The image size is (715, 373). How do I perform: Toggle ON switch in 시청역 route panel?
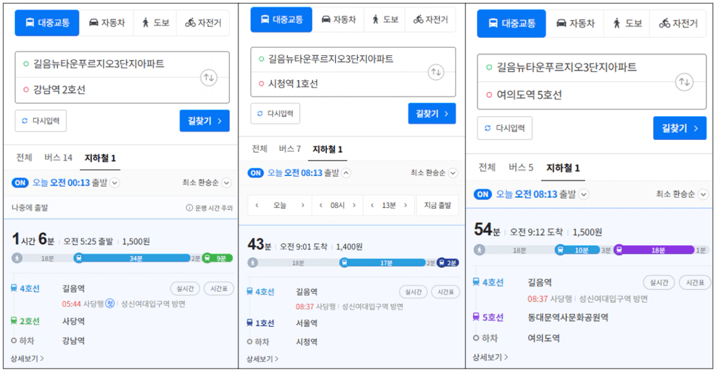(x=256, y=173)
